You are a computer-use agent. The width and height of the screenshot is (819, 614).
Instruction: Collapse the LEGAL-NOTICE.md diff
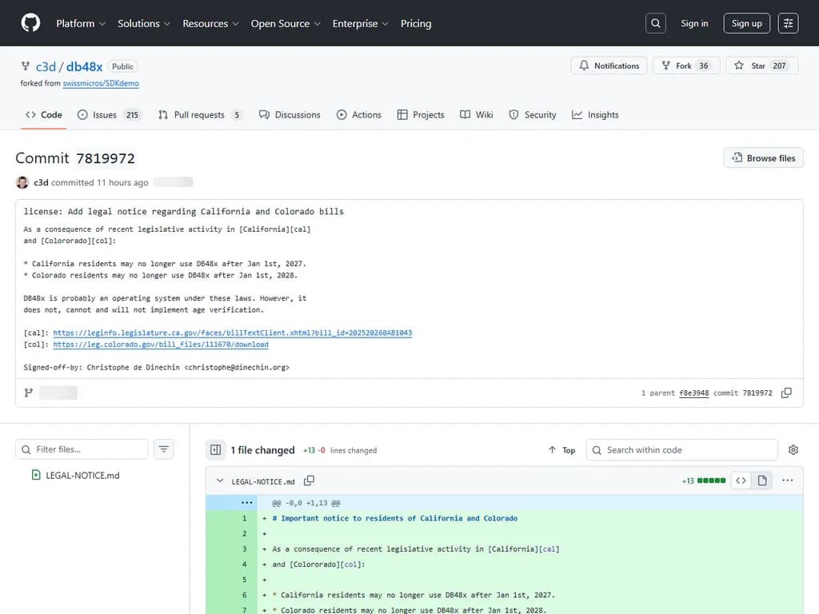point(220,481)
